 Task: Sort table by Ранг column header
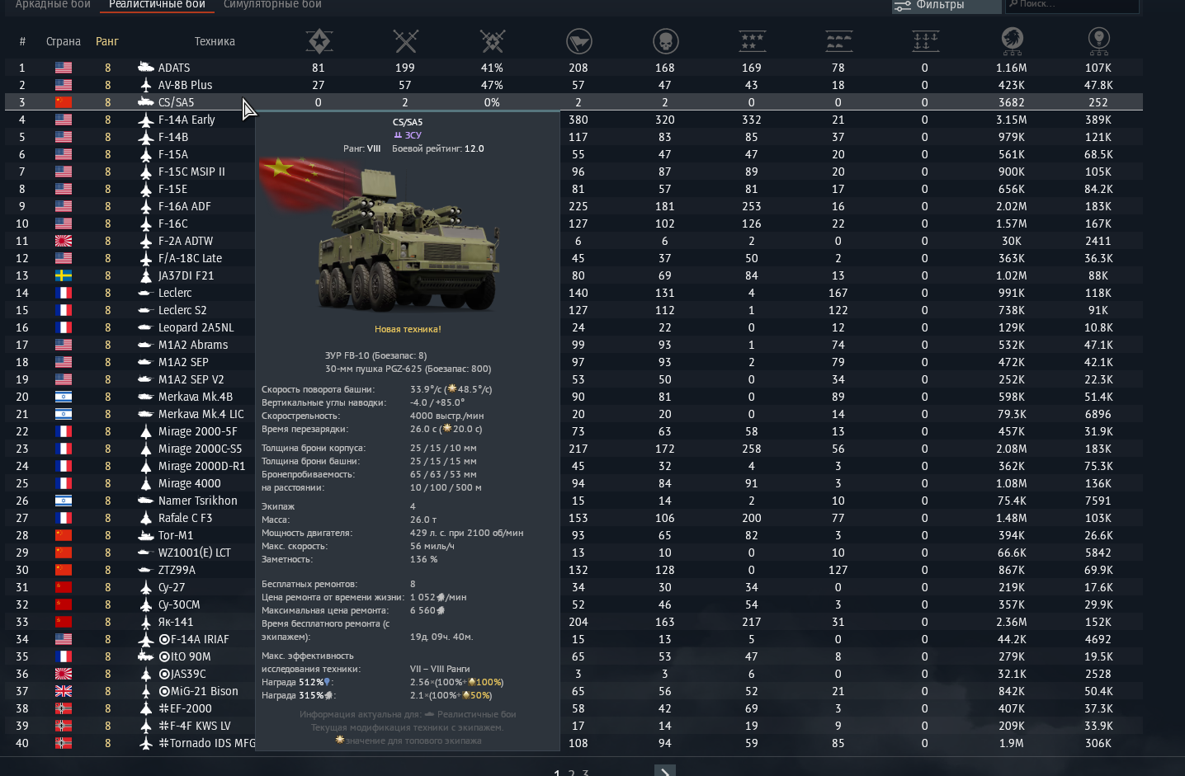pyautogui.click(x=107, y=41)
